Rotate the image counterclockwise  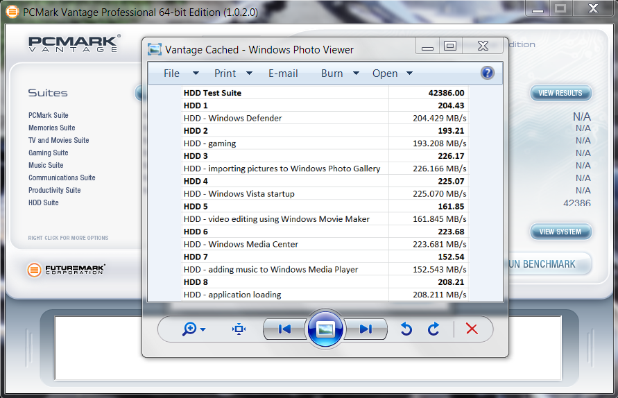[406, 329]
